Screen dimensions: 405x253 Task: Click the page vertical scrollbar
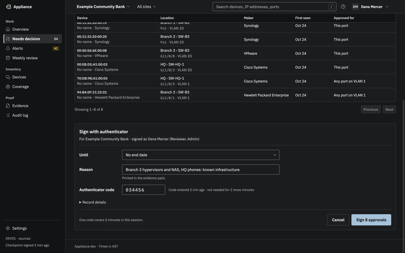[404, 176]
